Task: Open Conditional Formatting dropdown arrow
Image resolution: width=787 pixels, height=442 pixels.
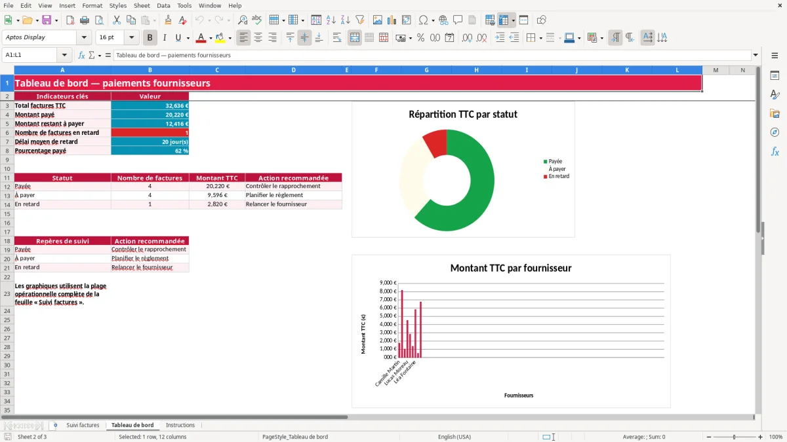Action: [601, 38]
